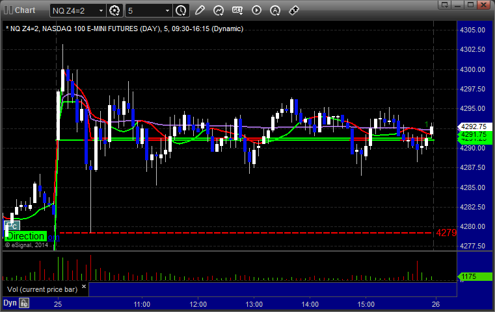
Task: Open the interval 5 dropdown
Action: (x=167, y=10)
